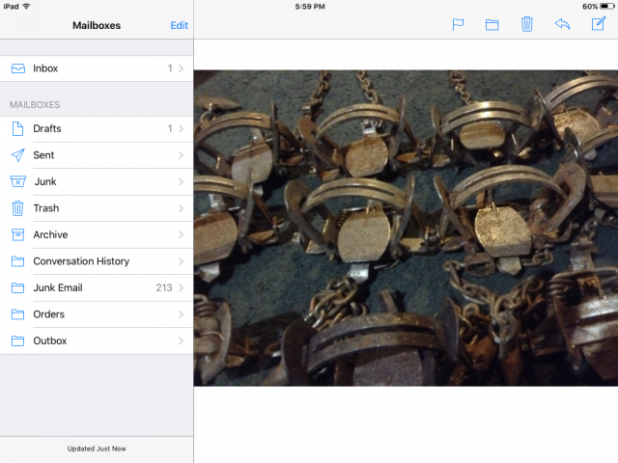
Task: Tap the iPad label in the status bar
Action: pyautogui.click(x=11, y=7)
